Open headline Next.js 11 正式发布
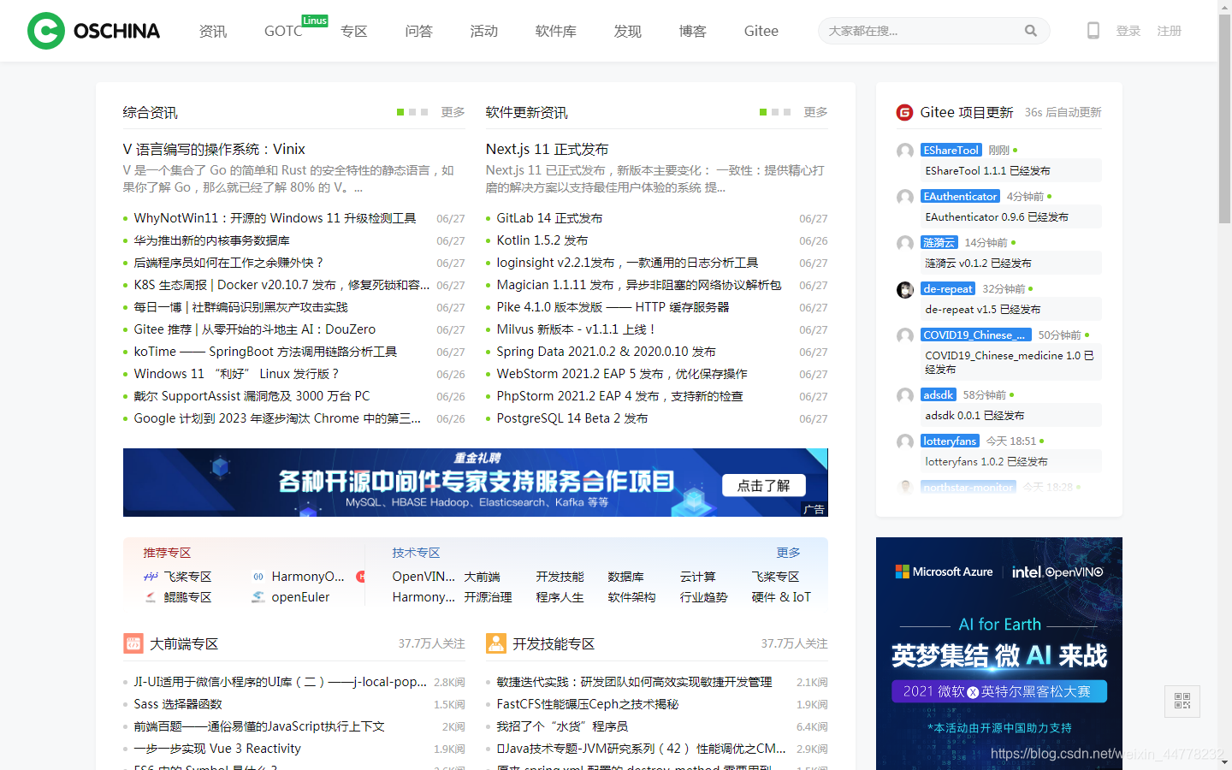Viewport: 1232px width, 770px height. pyautogui.click(x=547, y=149)
